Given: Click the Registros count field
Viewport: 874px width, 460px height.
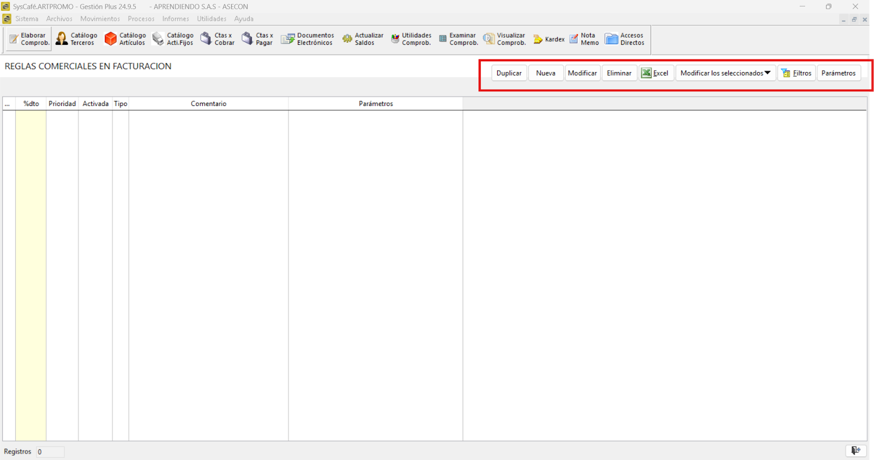Looking at the screenshot, I should (x=50, y=452).
